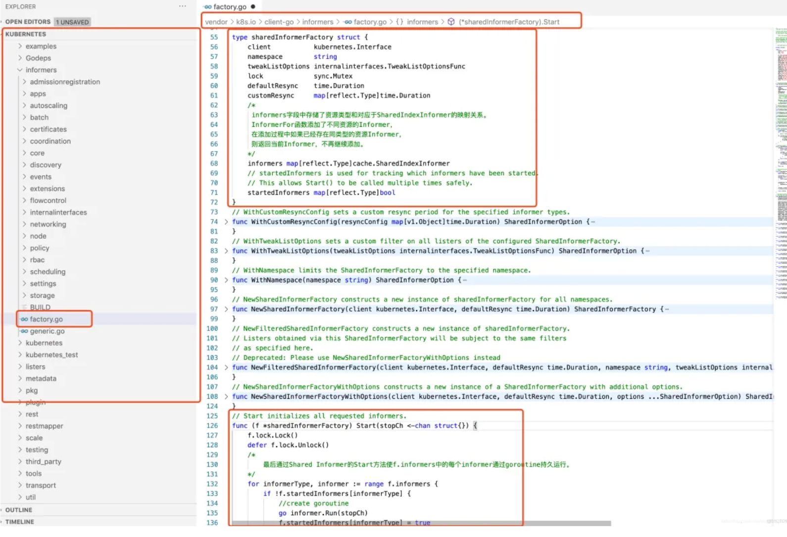Expand the OUTLINE section
The image size is (787, 537).
click(x=19, y=510)
